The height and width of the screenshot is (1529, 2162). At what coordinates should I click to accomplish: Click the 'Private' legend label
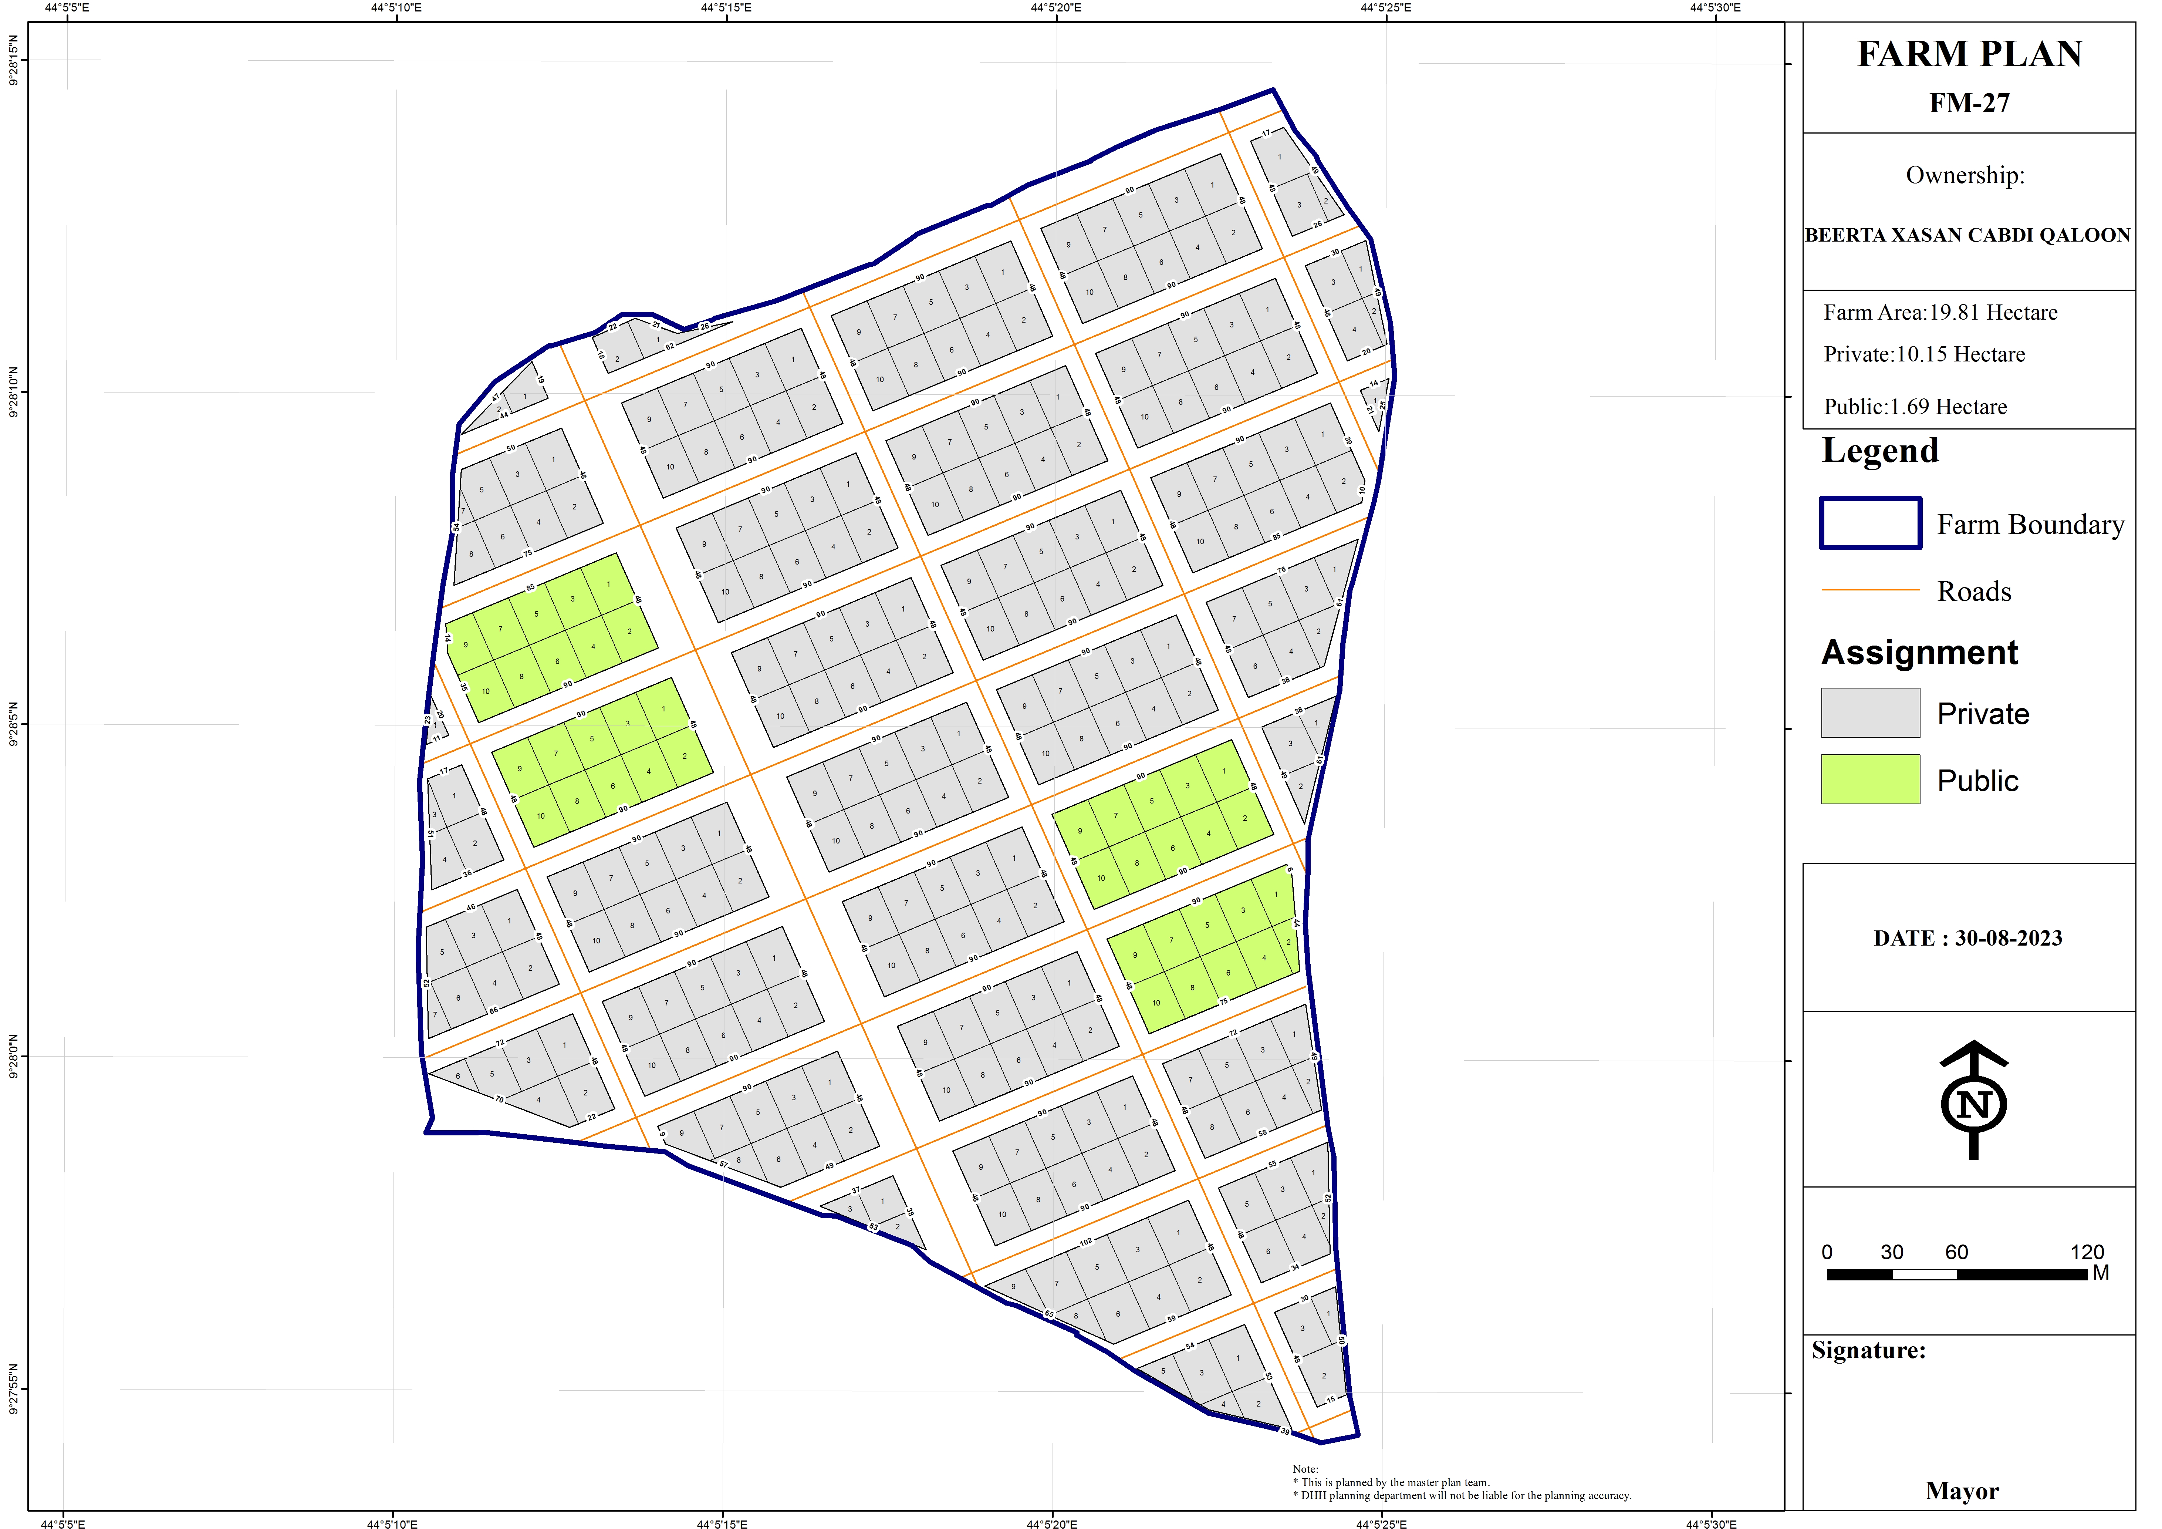[x=1982, y=714]
